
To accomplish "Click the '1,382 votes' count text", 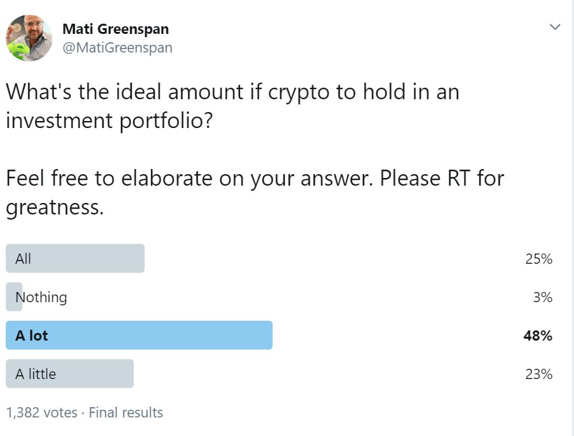I will coord(42,412).
